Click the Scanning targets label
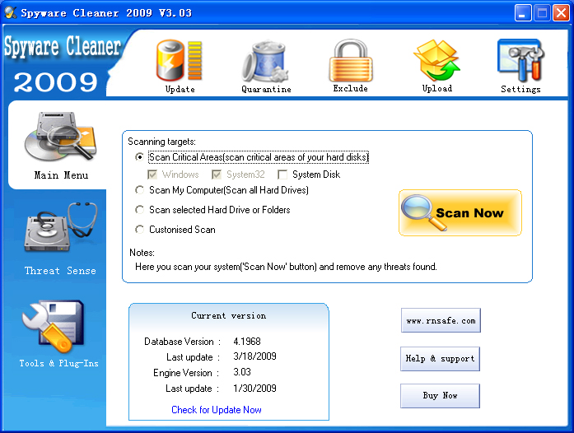The height and width of the screenshot is (433, 574). point(161,142)
